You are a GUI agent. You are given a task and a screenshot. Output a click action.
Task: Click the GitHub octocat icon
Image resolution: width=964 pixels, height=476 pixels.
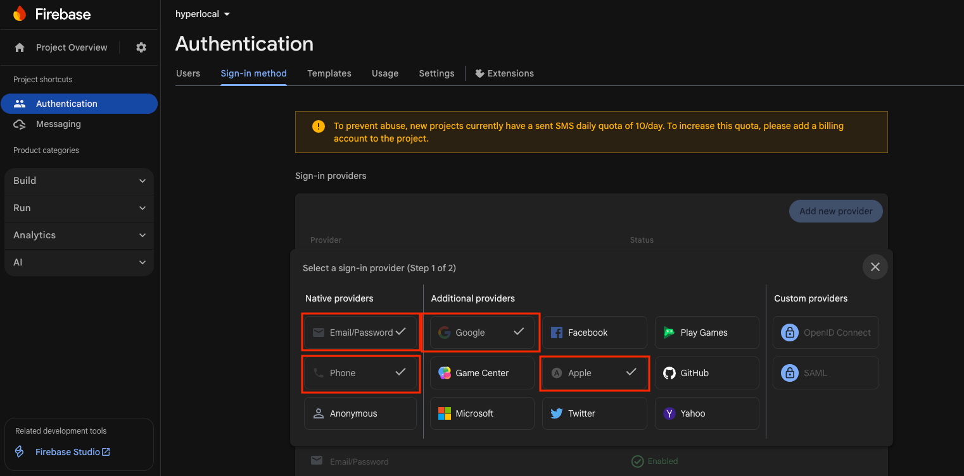669,373
